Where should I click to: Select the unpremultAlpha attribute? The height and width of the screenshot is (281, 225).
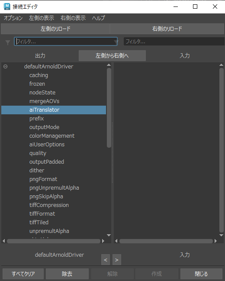tap(54, 231)
